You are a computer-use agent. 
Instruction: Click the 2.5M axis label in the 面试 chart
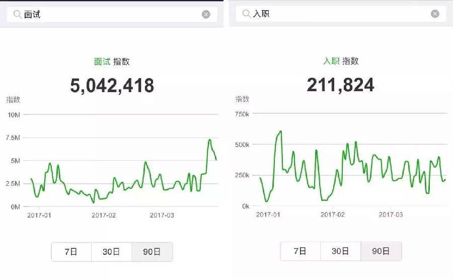(13, 184)
